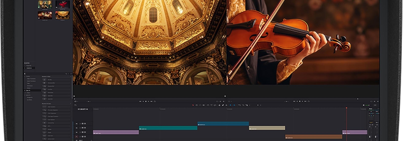
Task: Open the marker color dropdown arrow
Action: click(236, 105)
